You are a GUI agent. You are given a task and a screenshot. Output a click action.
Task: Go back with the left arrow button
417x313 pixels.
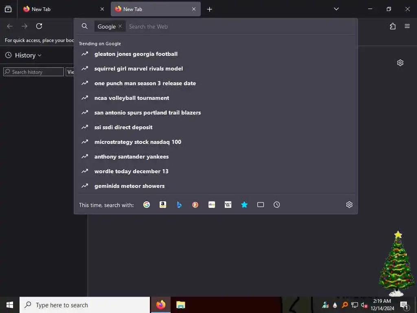tap(10, 26)
